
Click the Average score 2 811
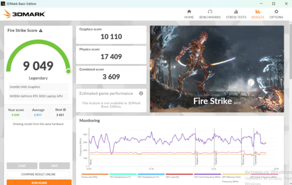[x=38, y=115]
